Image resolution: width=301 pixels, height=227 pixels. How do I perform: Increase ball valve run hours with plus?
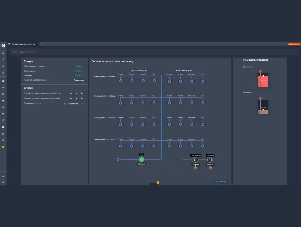tap(82, 93)
